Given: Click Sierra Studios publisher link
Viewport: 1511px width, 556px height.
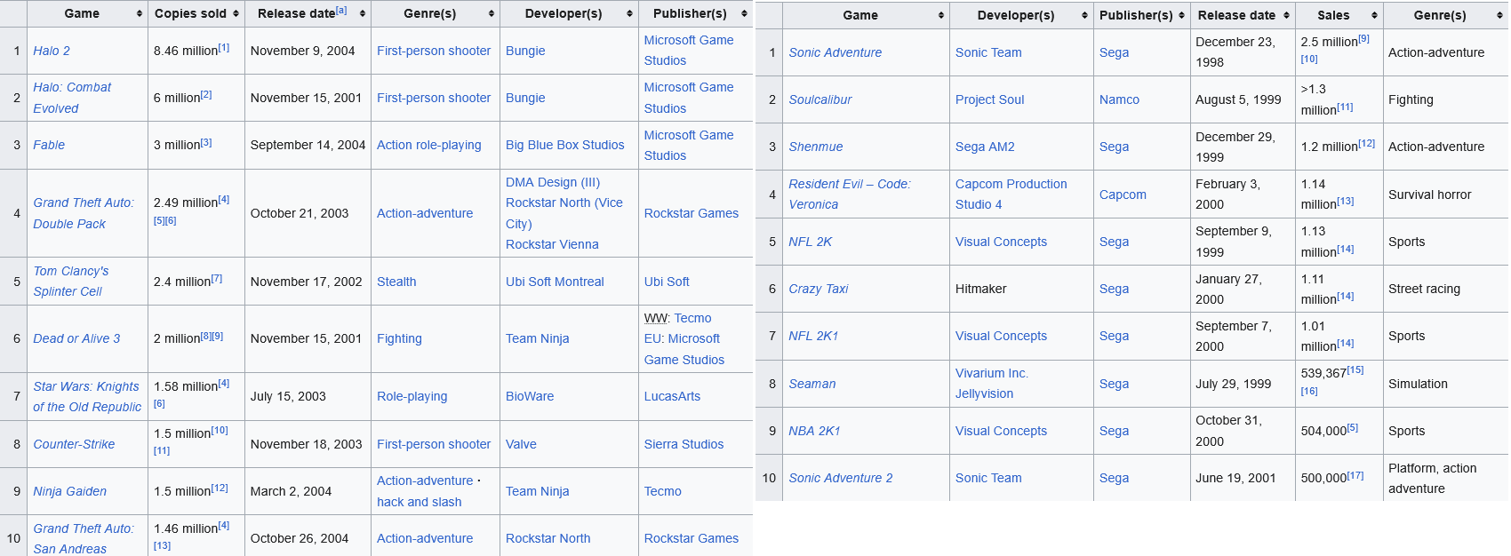Looking at the screenshot, I should coord(684,444).
